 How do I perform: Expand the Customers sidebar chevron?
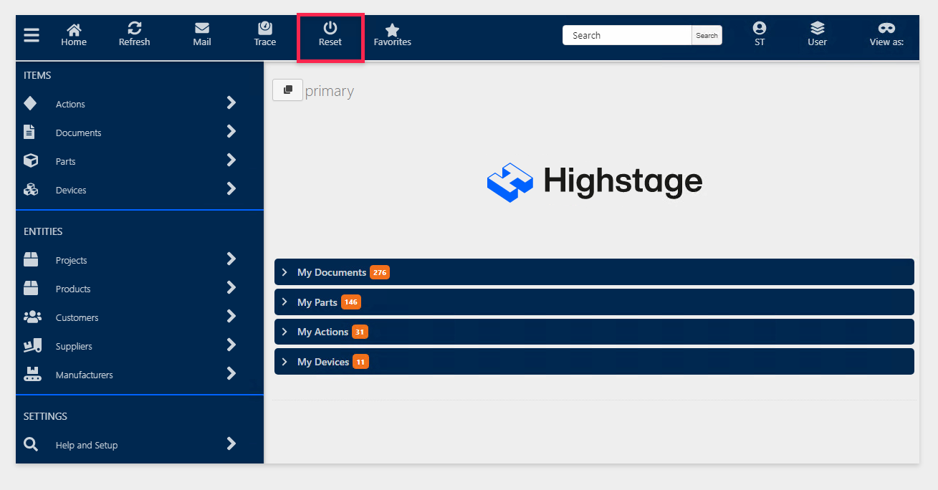pyautogui.click(x=231, y=316)
